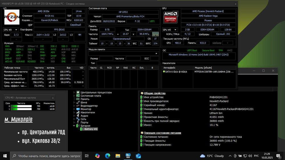This screenshot has height=160, width=285.
Task: Maximize the background HWiNFO window
Action: coord(264,71)
